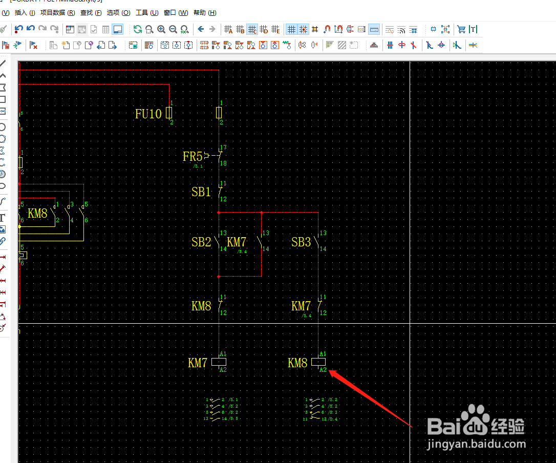Click the zoom 100% icon
The image size is (556, 463).
pos(185,29)
